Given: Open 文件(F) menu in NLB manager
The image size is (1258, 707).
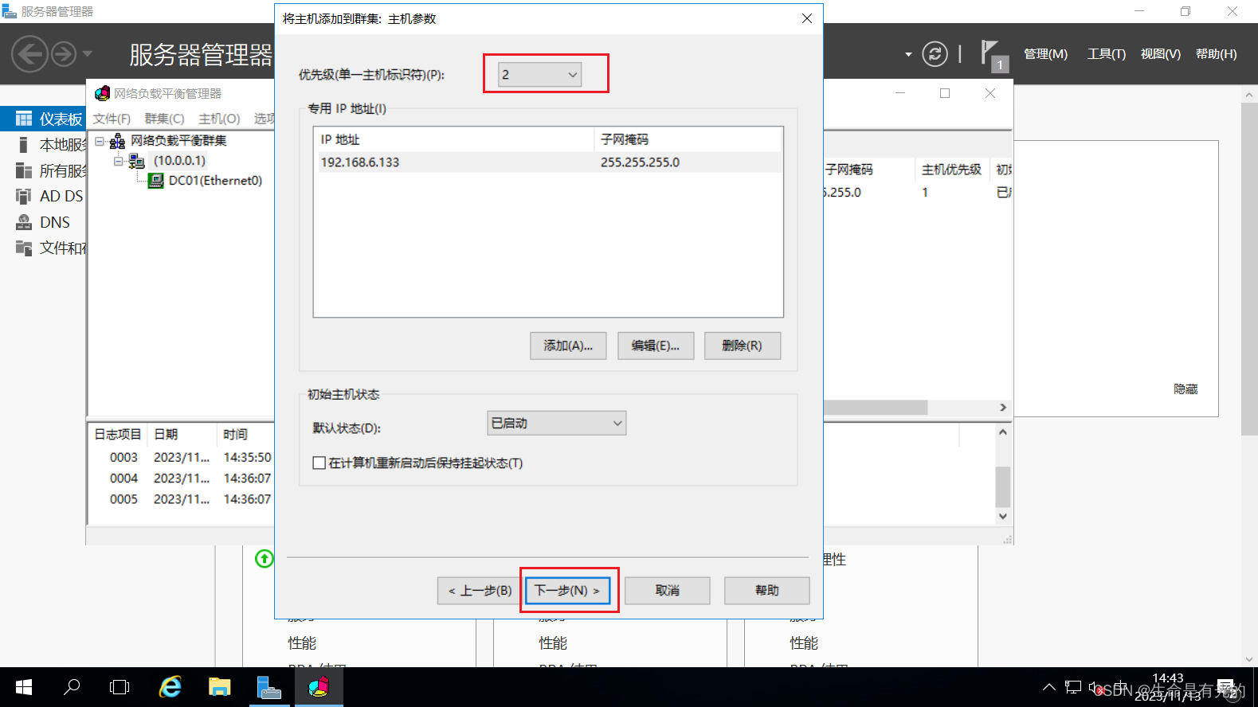Looking at the screenshot, I should point(112,119).
